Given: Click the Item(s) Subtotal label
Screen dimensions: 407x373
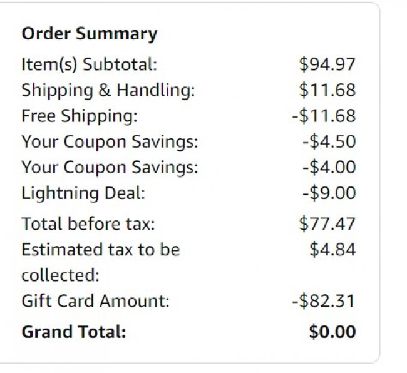Looking at the screenshot, I should (89, 64).
